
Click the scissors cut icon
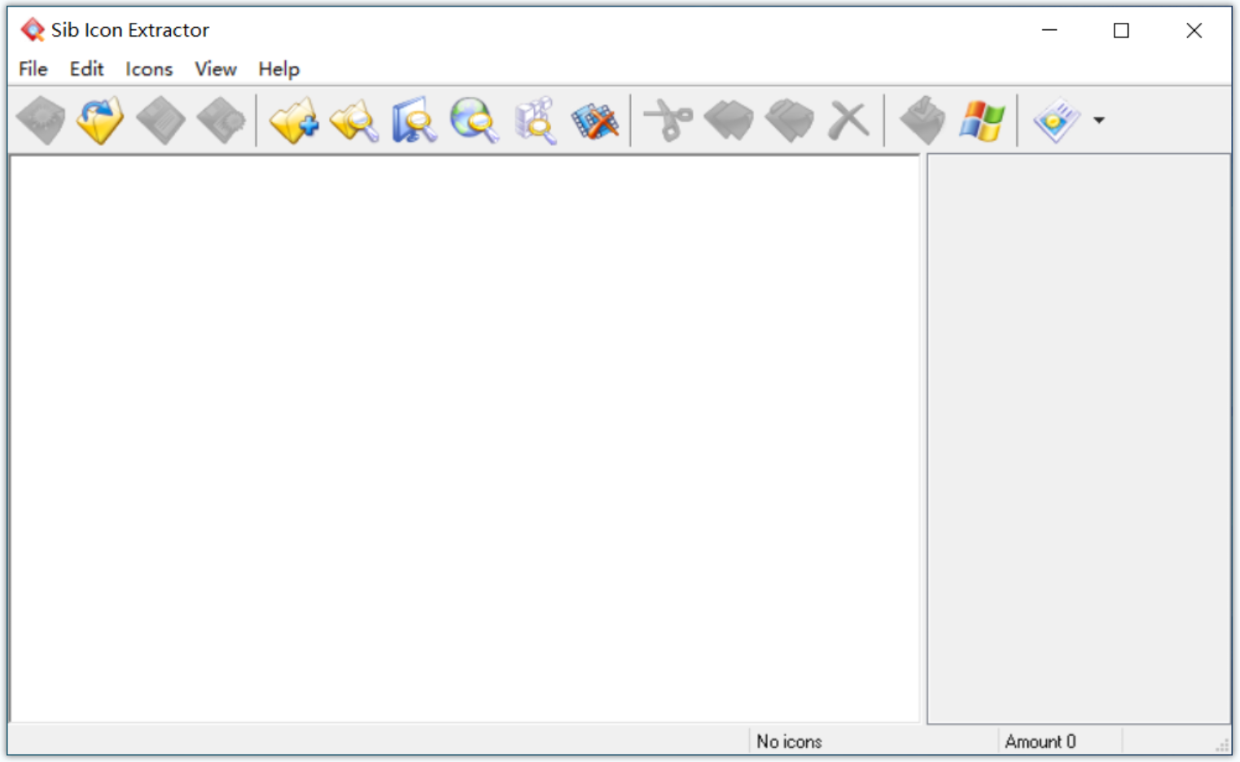[x=668, y=120]
